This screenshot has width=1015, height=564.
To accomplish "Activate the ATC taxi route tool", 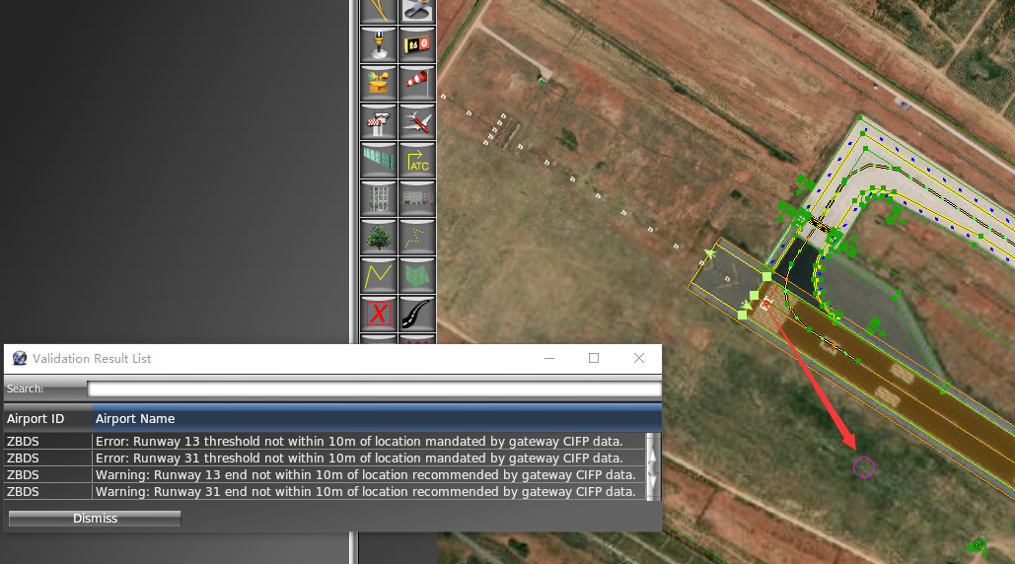I will click(416, 161).
